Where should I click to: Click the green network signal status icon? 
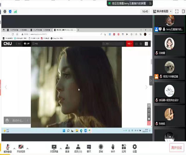click(x=15, y=12)
